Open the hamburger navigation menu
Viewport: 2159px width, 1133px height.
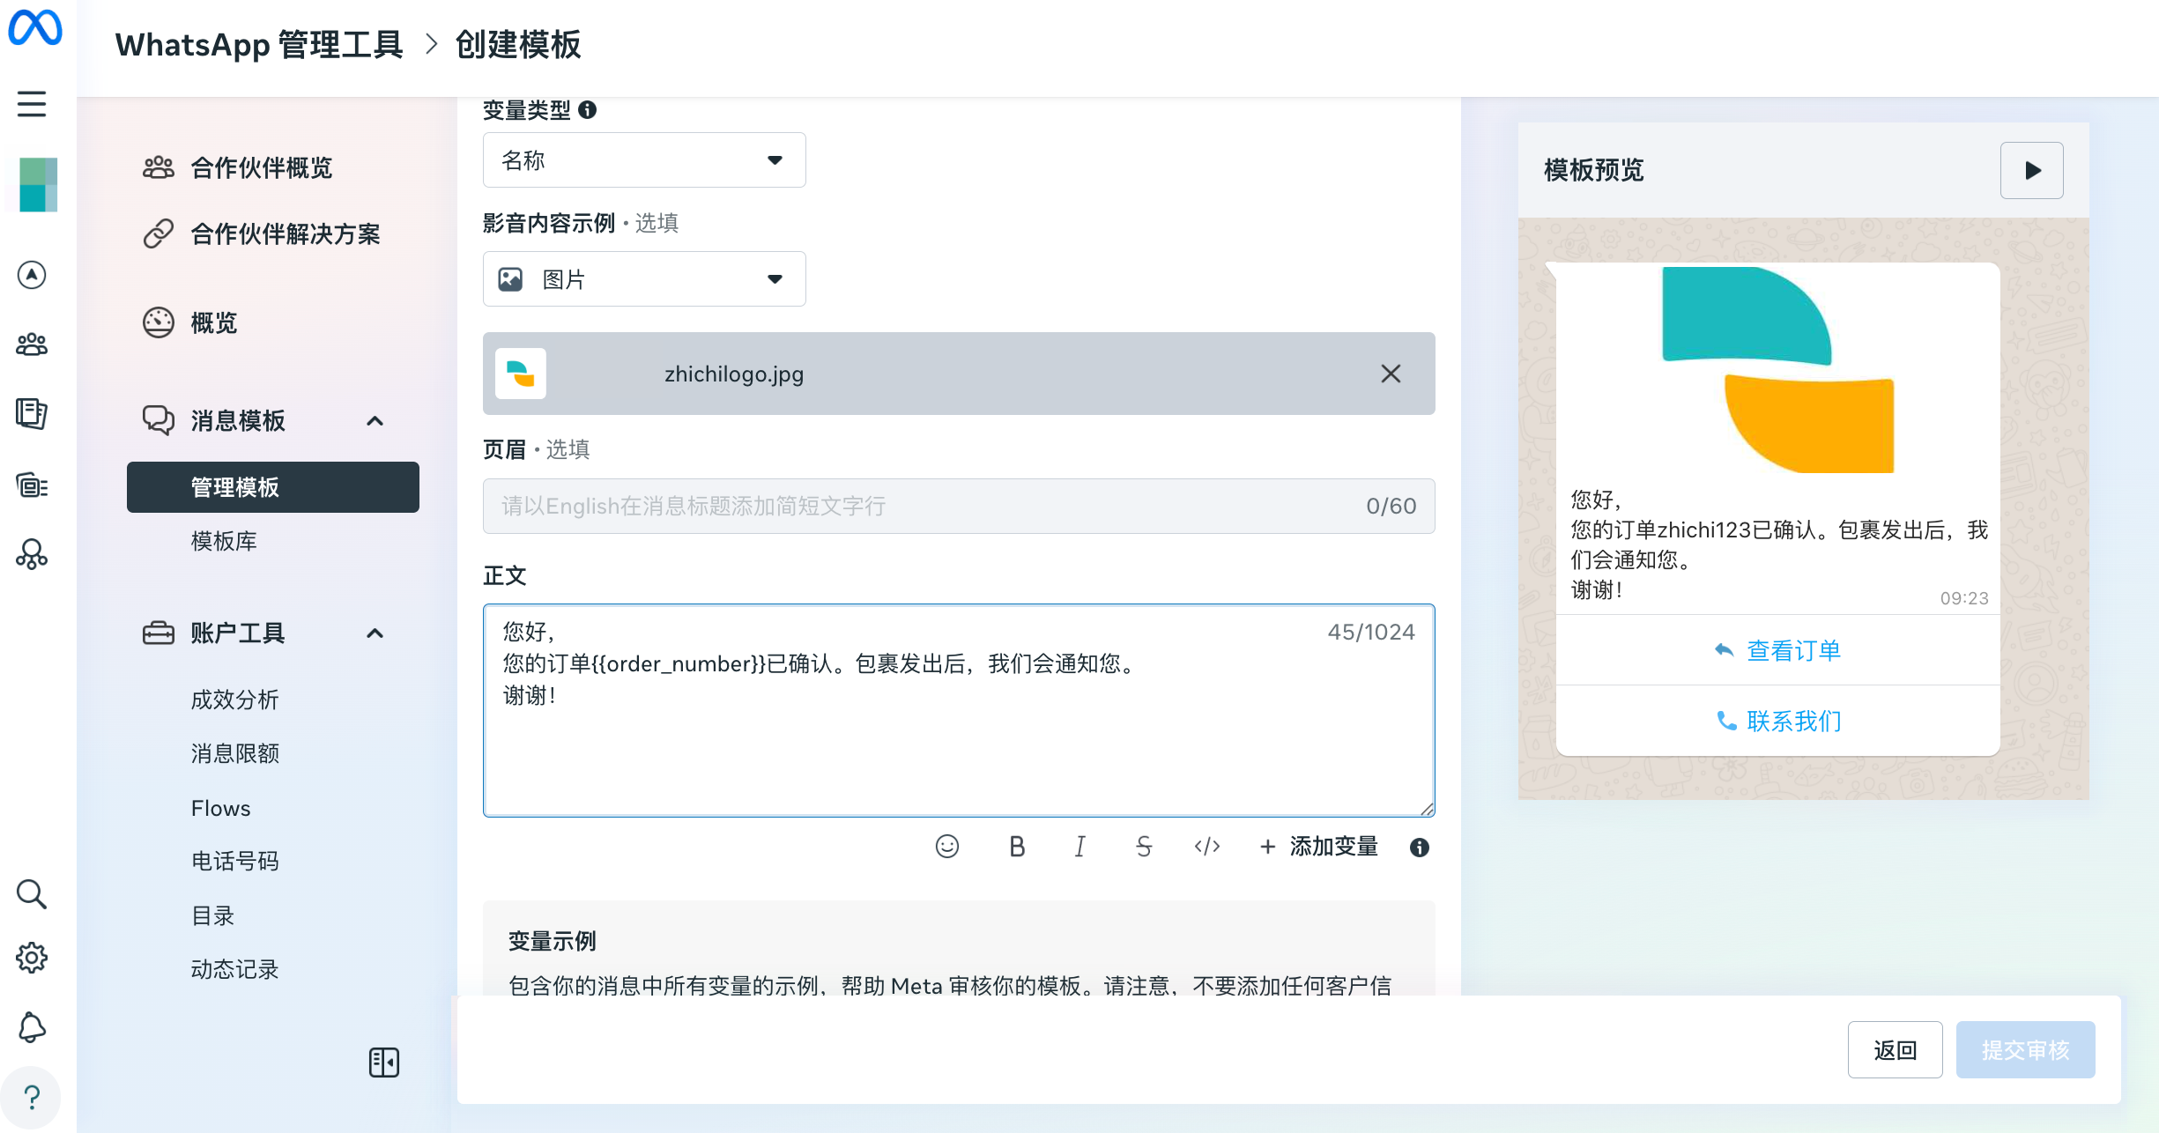point(32,104)
